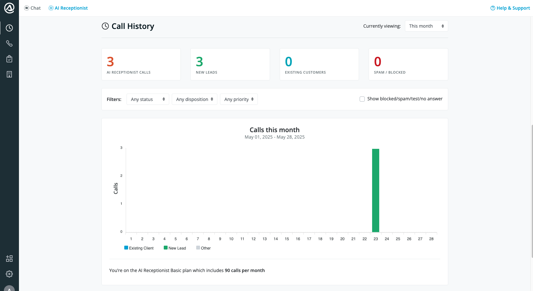This screenshot has width=533, height=291.
Task: Open the clipboard checklist icon in sidebar
Action: 9,59
